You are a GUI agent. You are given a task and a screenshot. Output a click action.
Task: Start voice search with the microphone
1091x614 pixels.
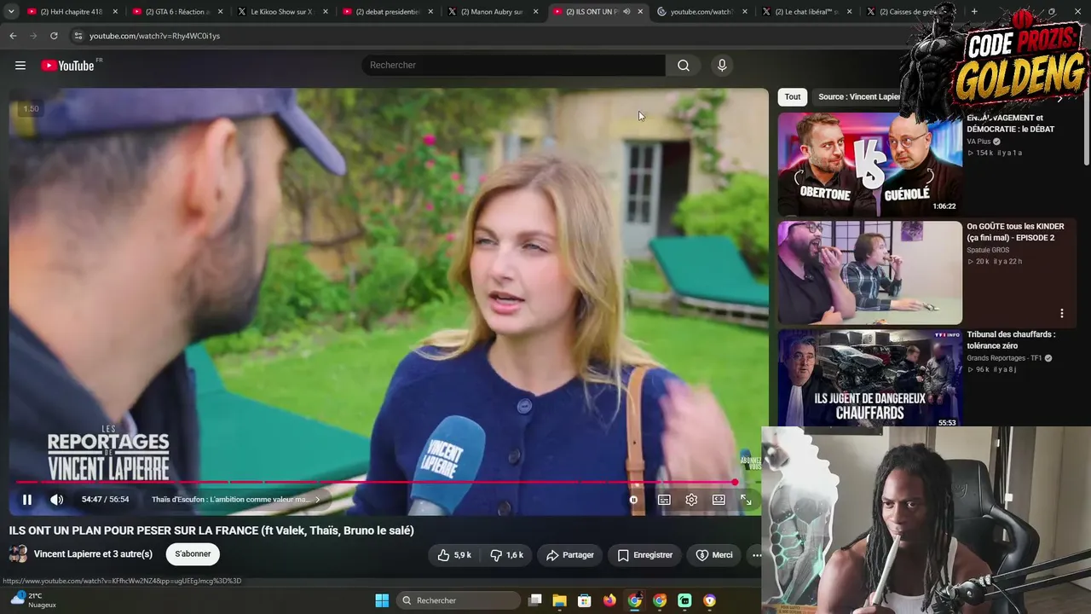tap(722, 66)
